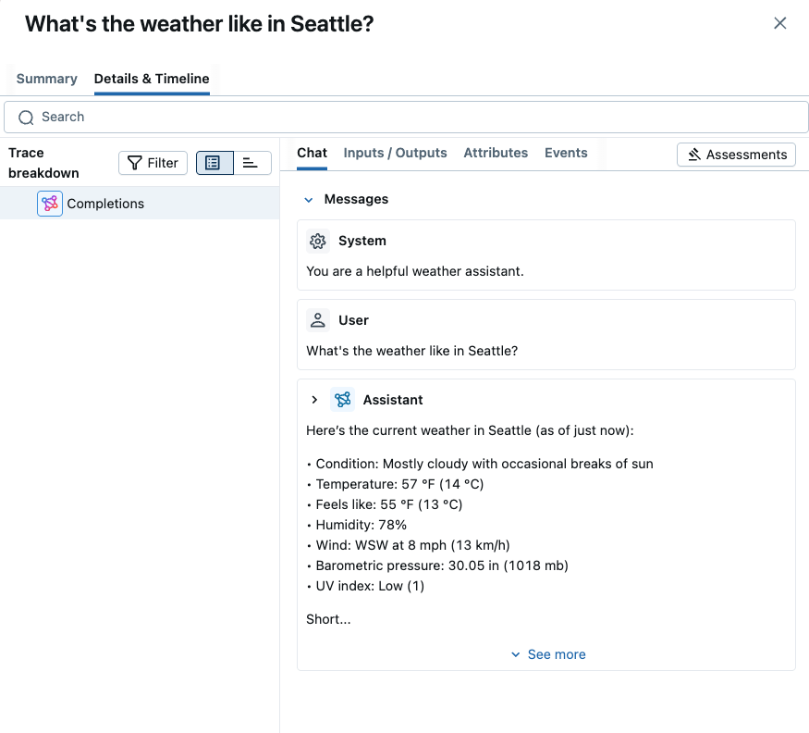Screen dimensions: 809x733
Task: View the Events tab
Action: point(566,154)
